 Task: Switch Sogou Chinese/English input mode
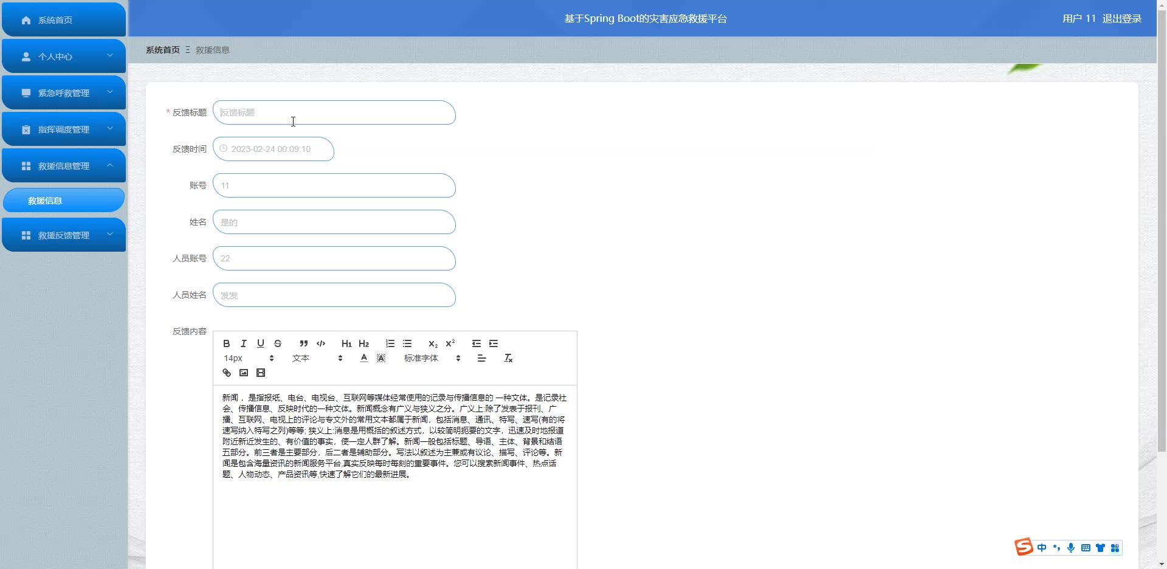tap(1042, 548)
